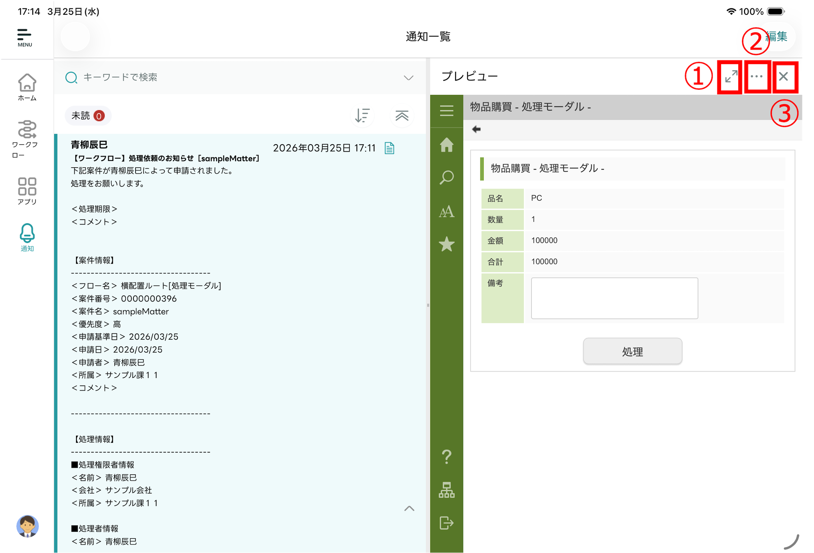Click the 編集 button
The width and height of the screenshot is (814, 553).
(776, 36)
